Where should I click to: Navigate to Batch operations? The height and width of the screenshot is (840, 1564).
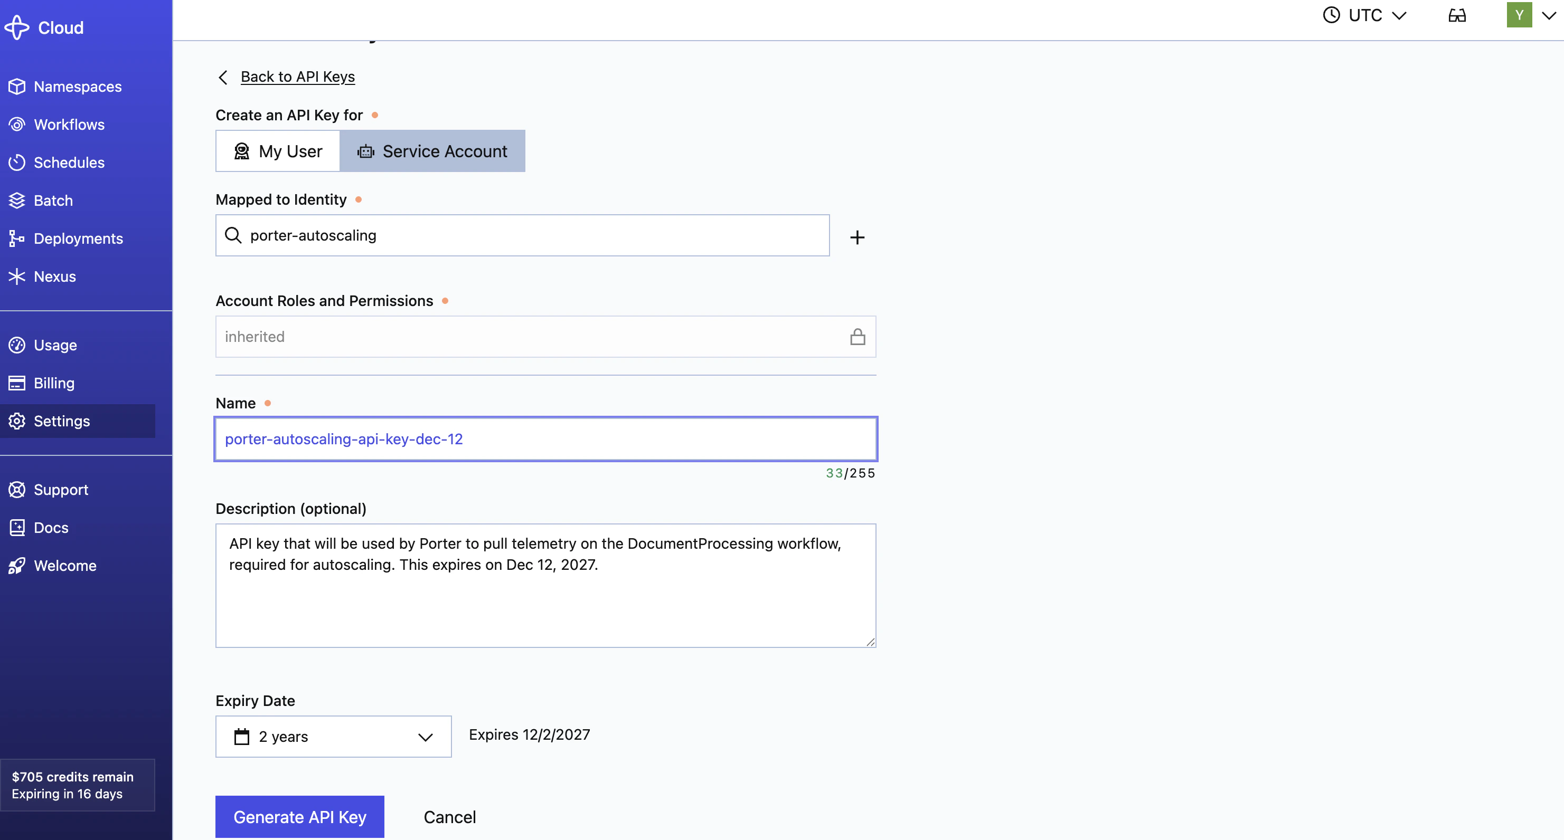[53, 200]
